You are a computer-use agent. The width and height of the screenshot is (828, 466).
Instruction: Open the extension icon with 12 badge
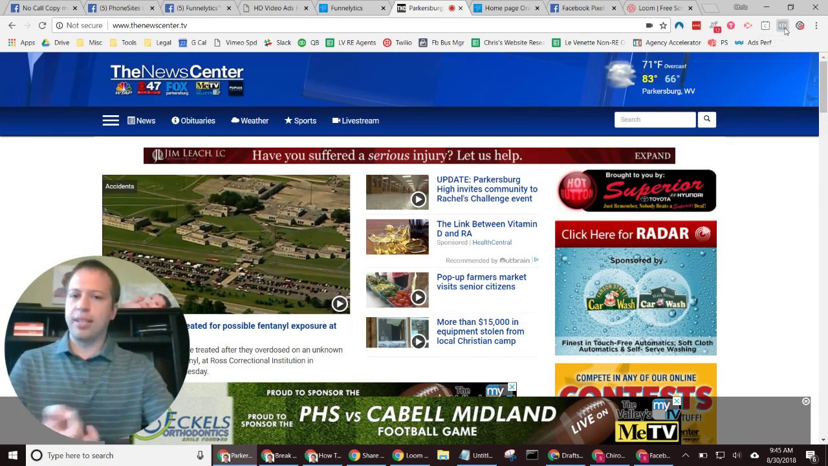(x=714, y=26)
